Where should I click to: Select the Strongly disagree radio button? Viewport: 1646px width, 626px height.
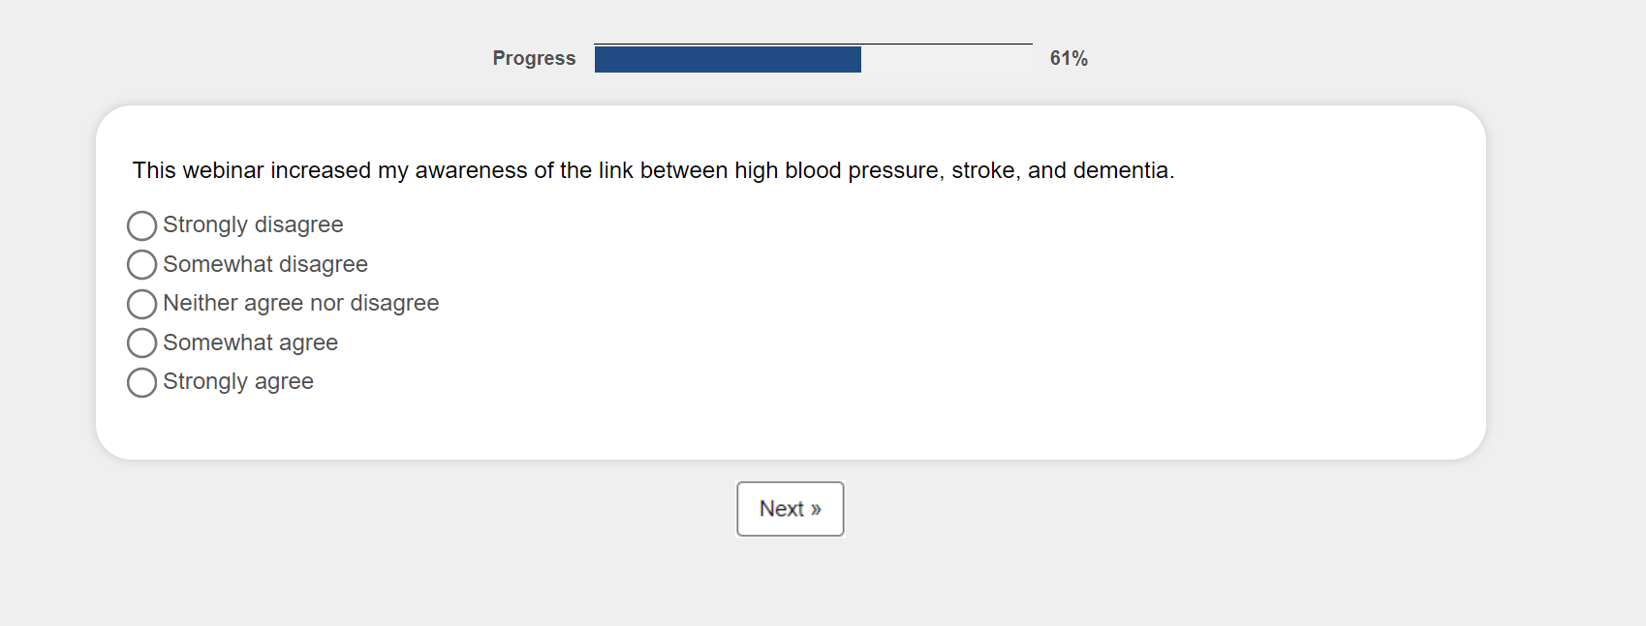coord(141,225)
